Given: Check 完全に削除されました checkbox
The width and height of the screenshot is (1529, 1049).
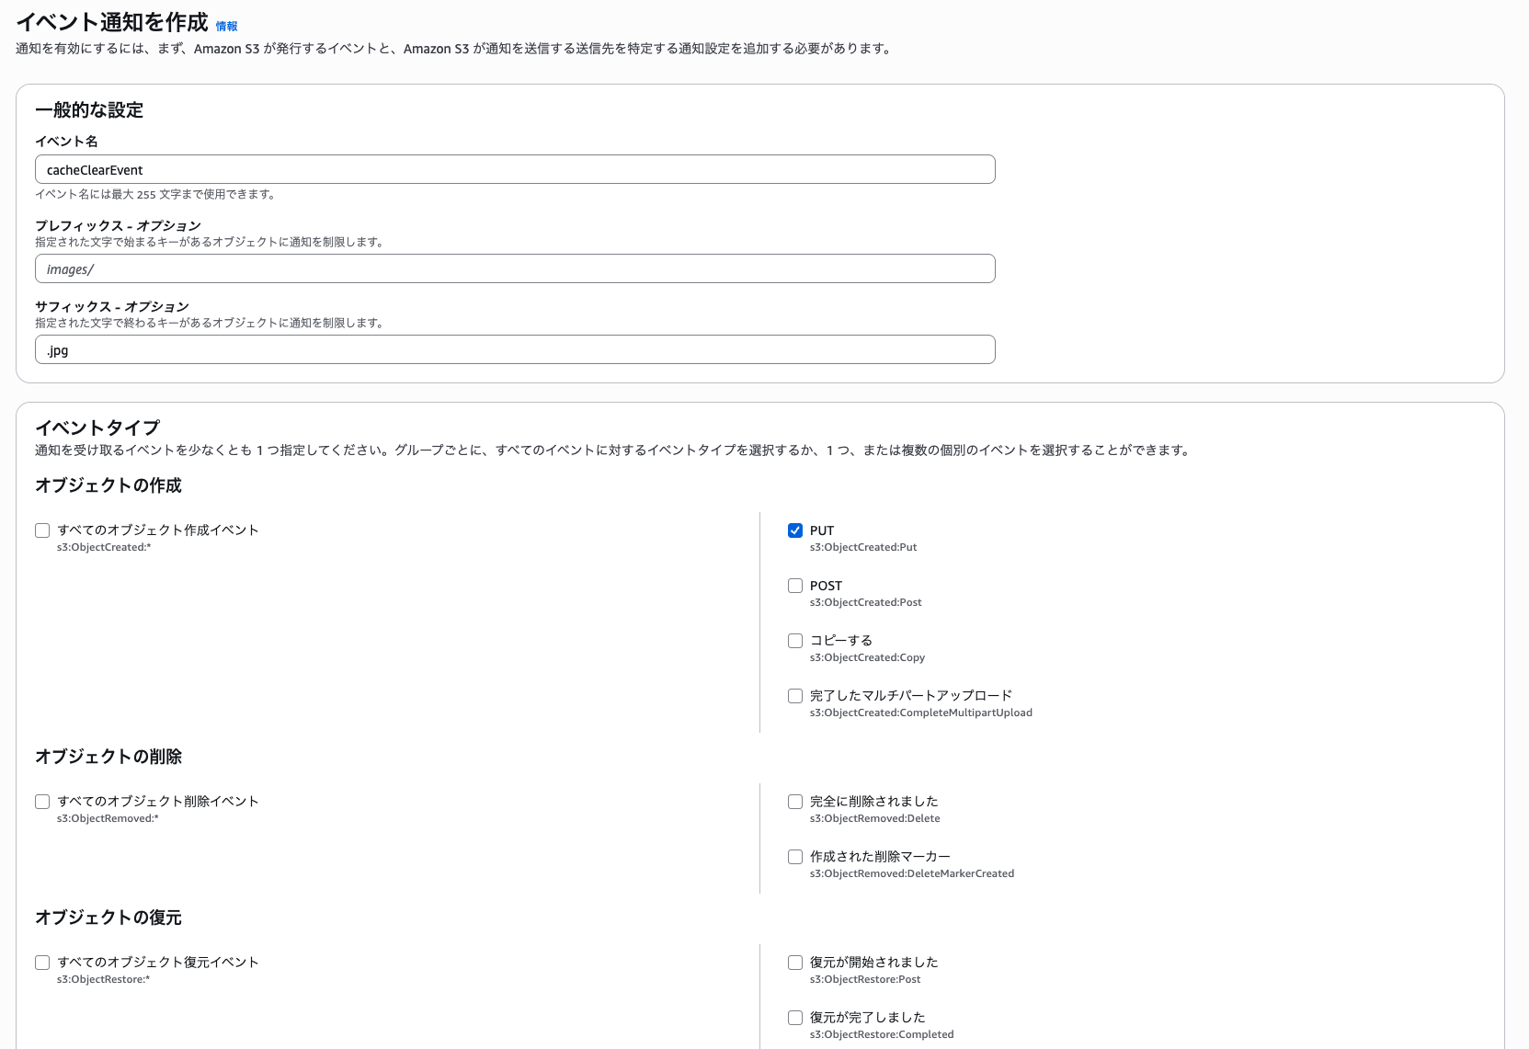Looking at the screenshot, I should point(795,802).
